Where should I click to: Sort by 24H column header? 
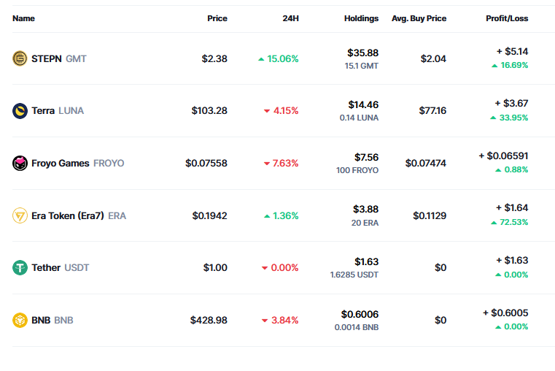(290, 18)
